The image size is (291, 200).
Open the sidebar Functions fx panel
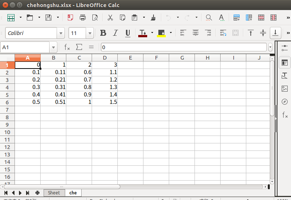pyautogui.click(x=285, y=115)
